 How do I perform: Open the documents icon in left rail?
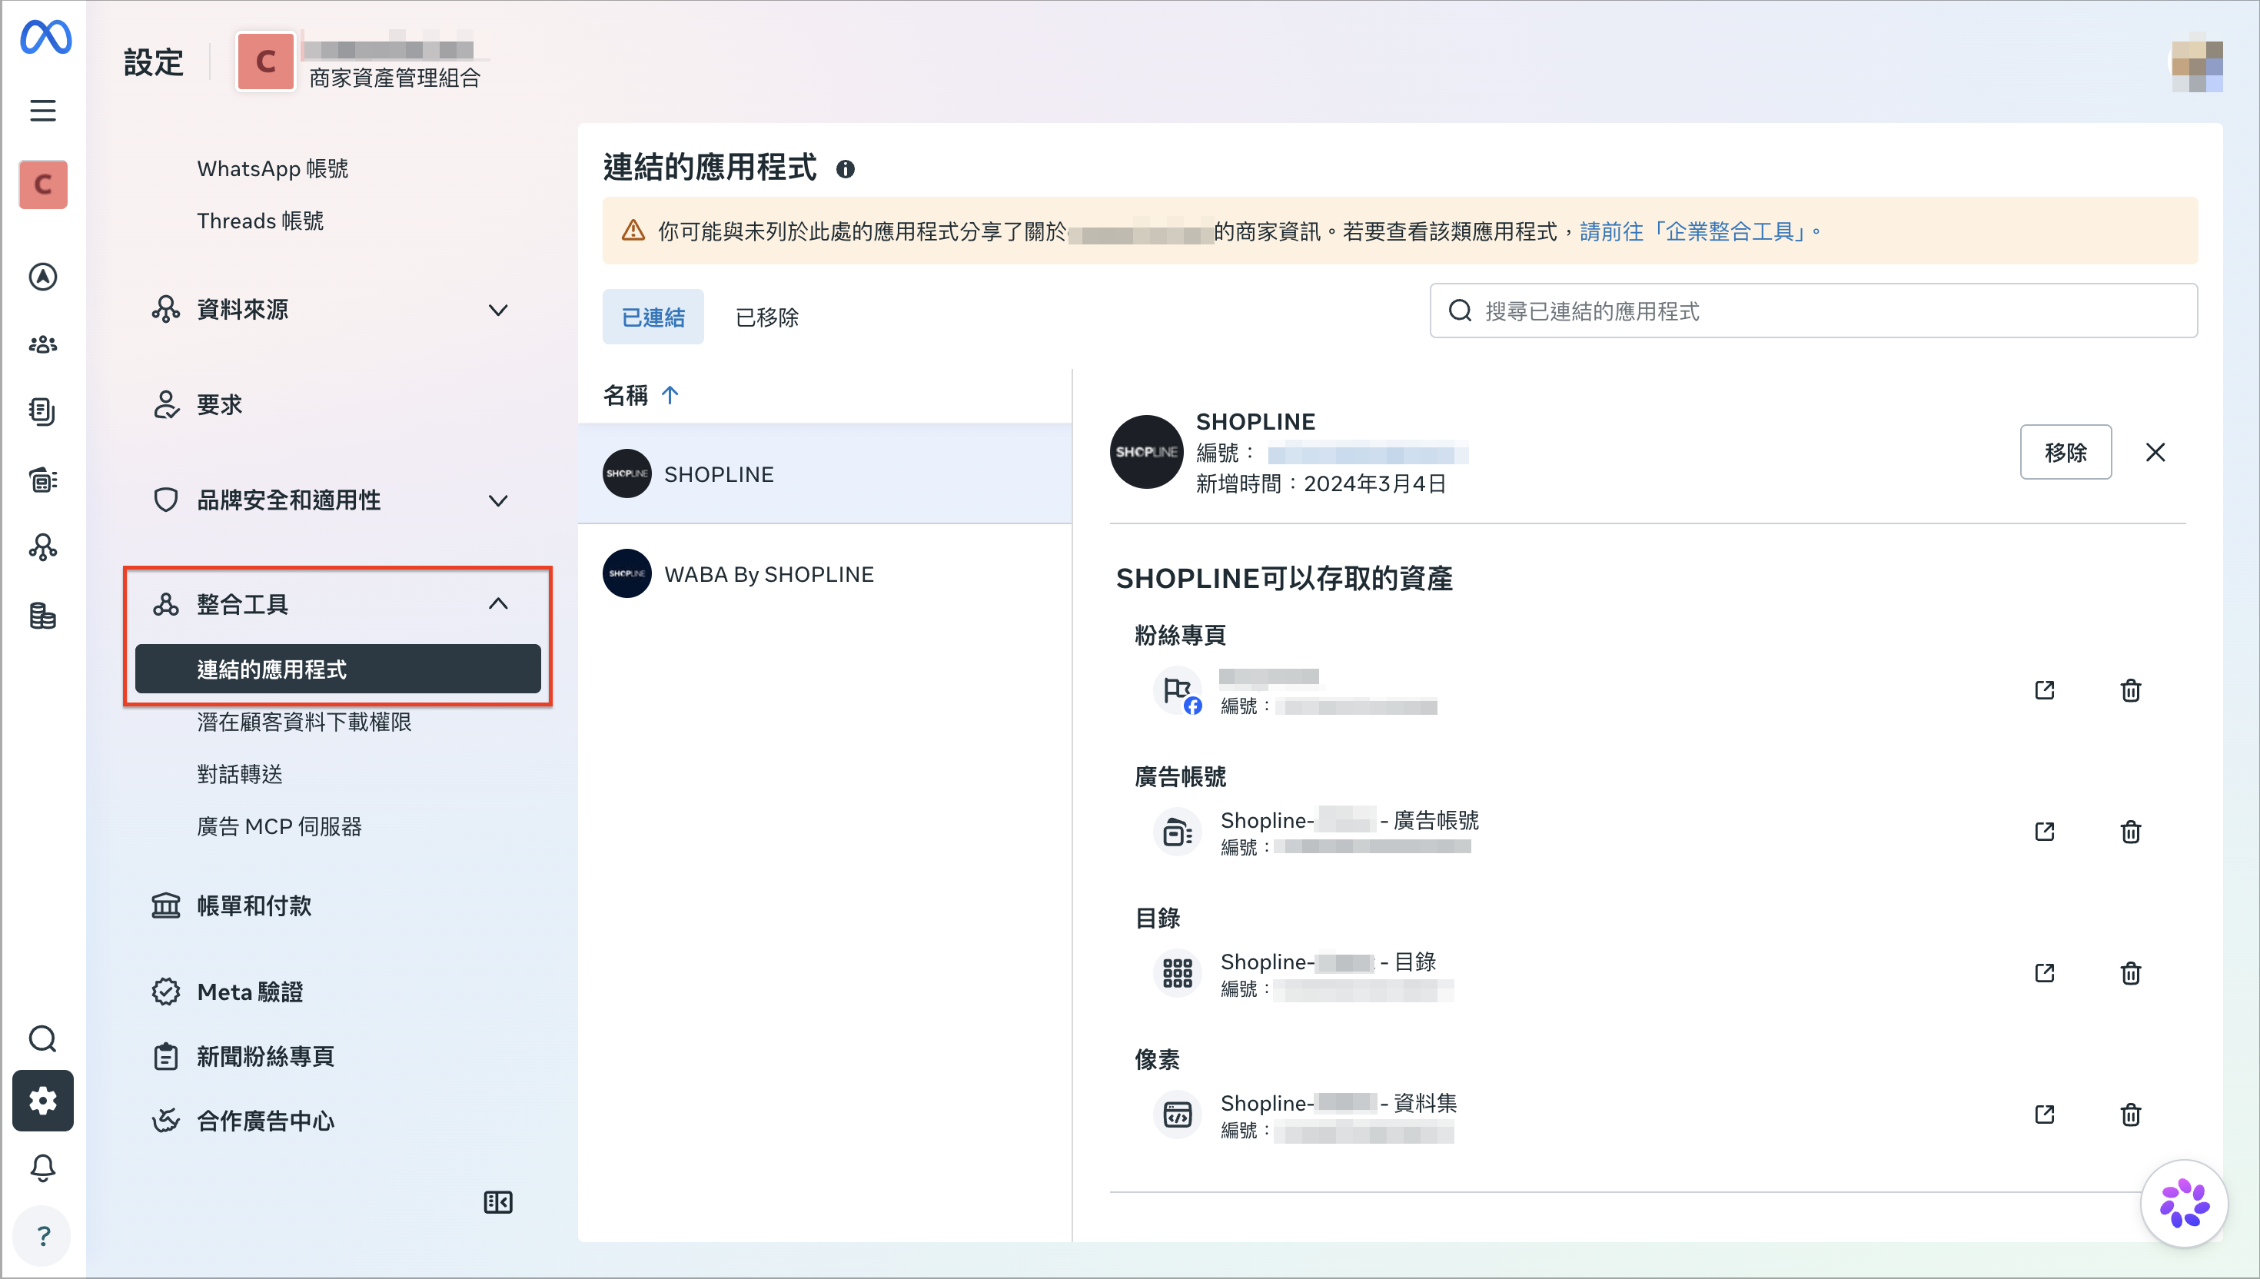(43, 412)
